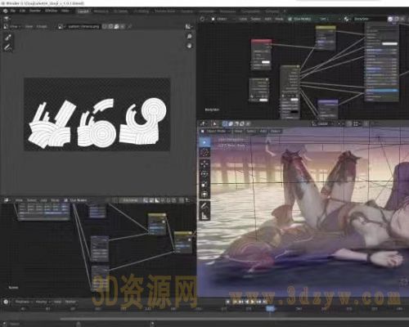Open the image editor View mode dropdown
The width and height of the screenshot is (409, 327).
[x=15, y=26]
